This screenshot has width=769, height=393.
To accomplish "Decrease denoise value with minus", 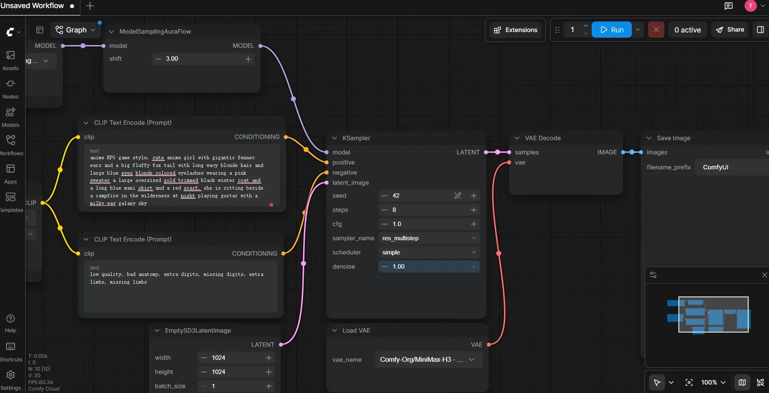I will point(384,267).
